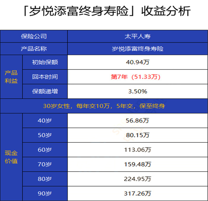Click the 50岁 row label
The image size is (208, 201).
click(x=45, y=135)
